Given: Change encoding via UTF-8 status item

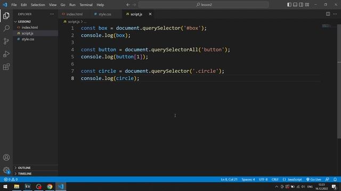Looking at the screenshot, I should pyautogui.click(x=263, y=179).
